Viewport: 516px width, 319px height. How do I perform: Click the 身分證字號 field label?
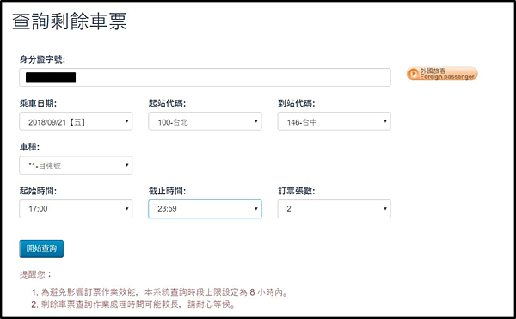pos(42,59)
